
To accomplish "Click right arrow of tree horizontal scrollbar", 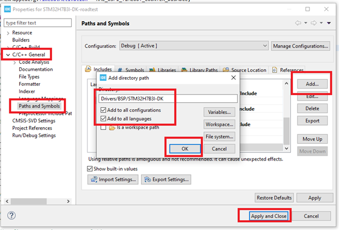I will 68,201.
